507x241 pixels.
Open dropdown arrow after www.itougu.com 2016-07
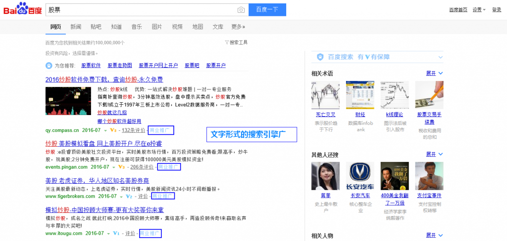point(109,234)
